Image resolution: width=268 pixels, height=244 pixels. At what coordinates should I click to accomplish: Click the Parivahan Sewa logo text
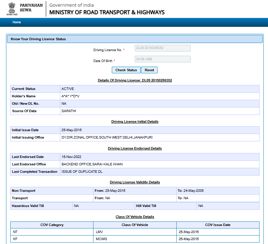pyautogui.click(x=31, y=8)
